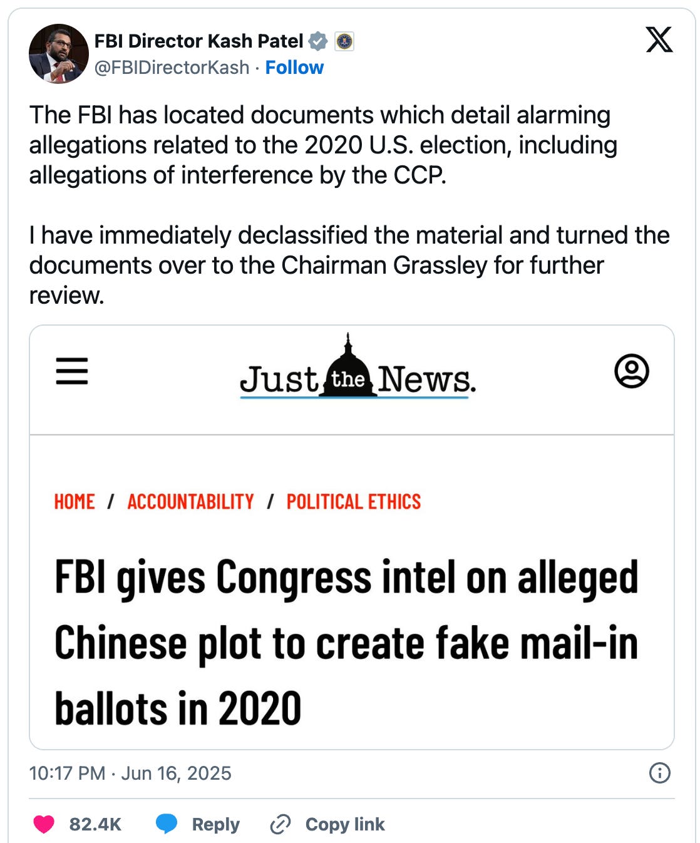Click the 10:17 PM Jun 16, 2025 timestamp
Screen dimensions: 700x843
coord(130,773)
